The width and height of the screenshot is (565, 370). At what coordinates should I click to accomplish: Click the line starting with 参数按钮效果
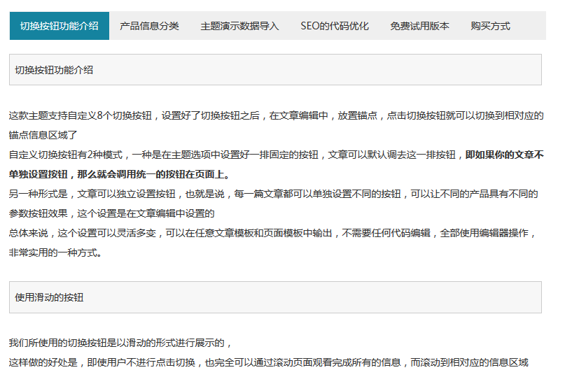111,213
